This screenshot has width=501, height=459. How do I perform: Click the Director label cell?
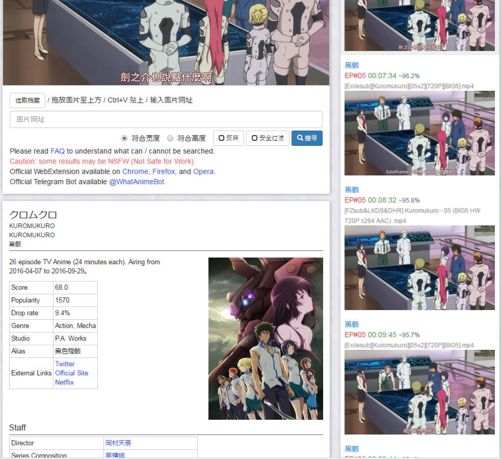pos(57,443)
